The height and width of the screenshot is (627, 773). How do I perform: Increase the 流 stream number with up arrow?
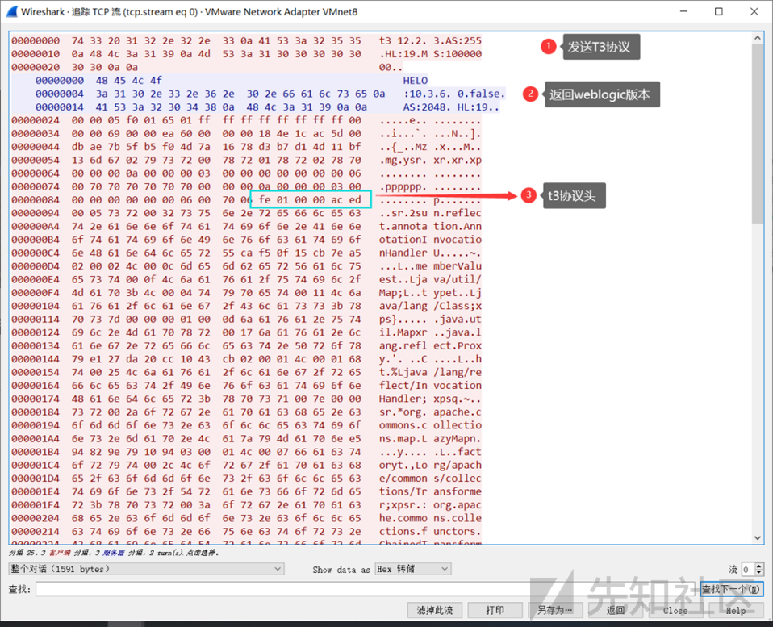[x=758, y=566]
